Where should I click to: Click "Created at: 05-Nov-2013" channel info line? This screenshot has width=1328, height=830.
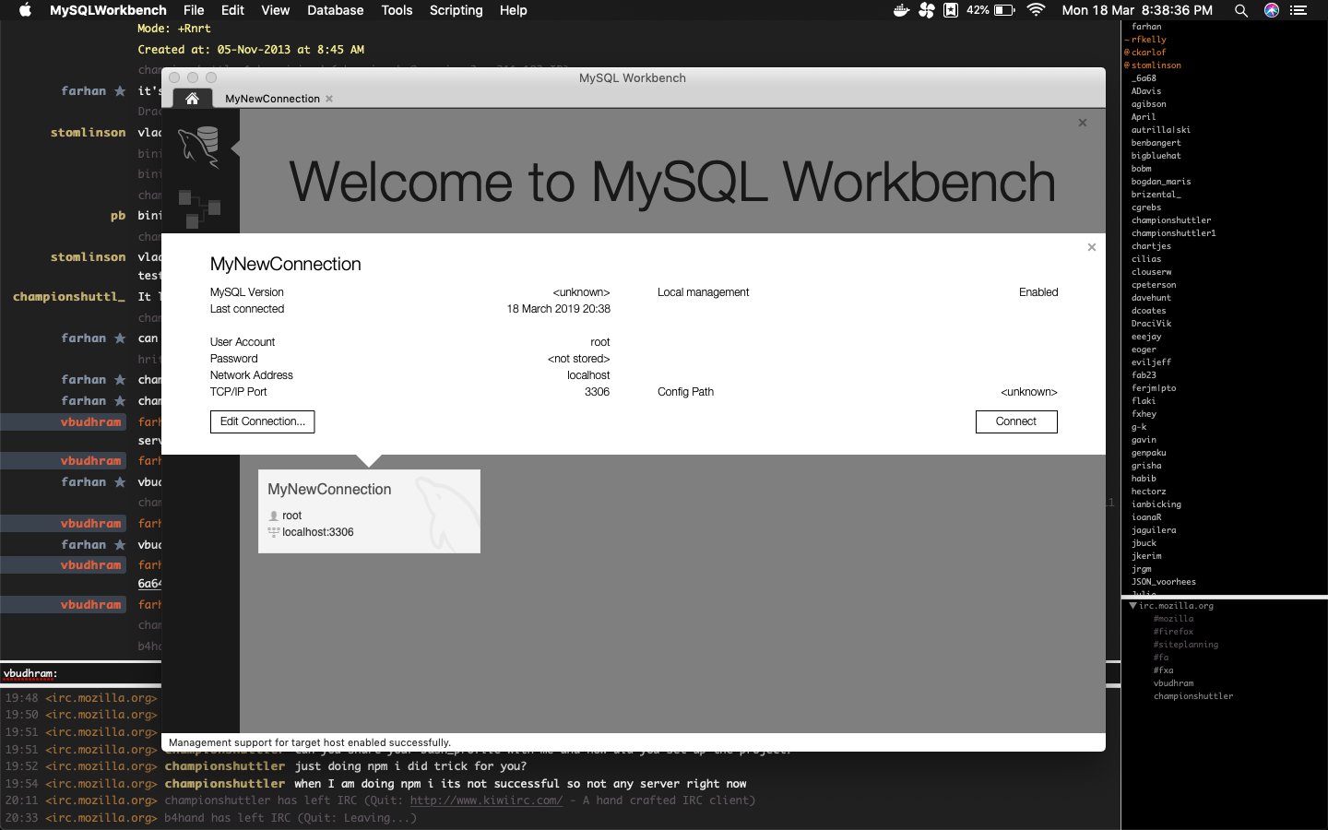pyautogui.click(x=251, y=50)
